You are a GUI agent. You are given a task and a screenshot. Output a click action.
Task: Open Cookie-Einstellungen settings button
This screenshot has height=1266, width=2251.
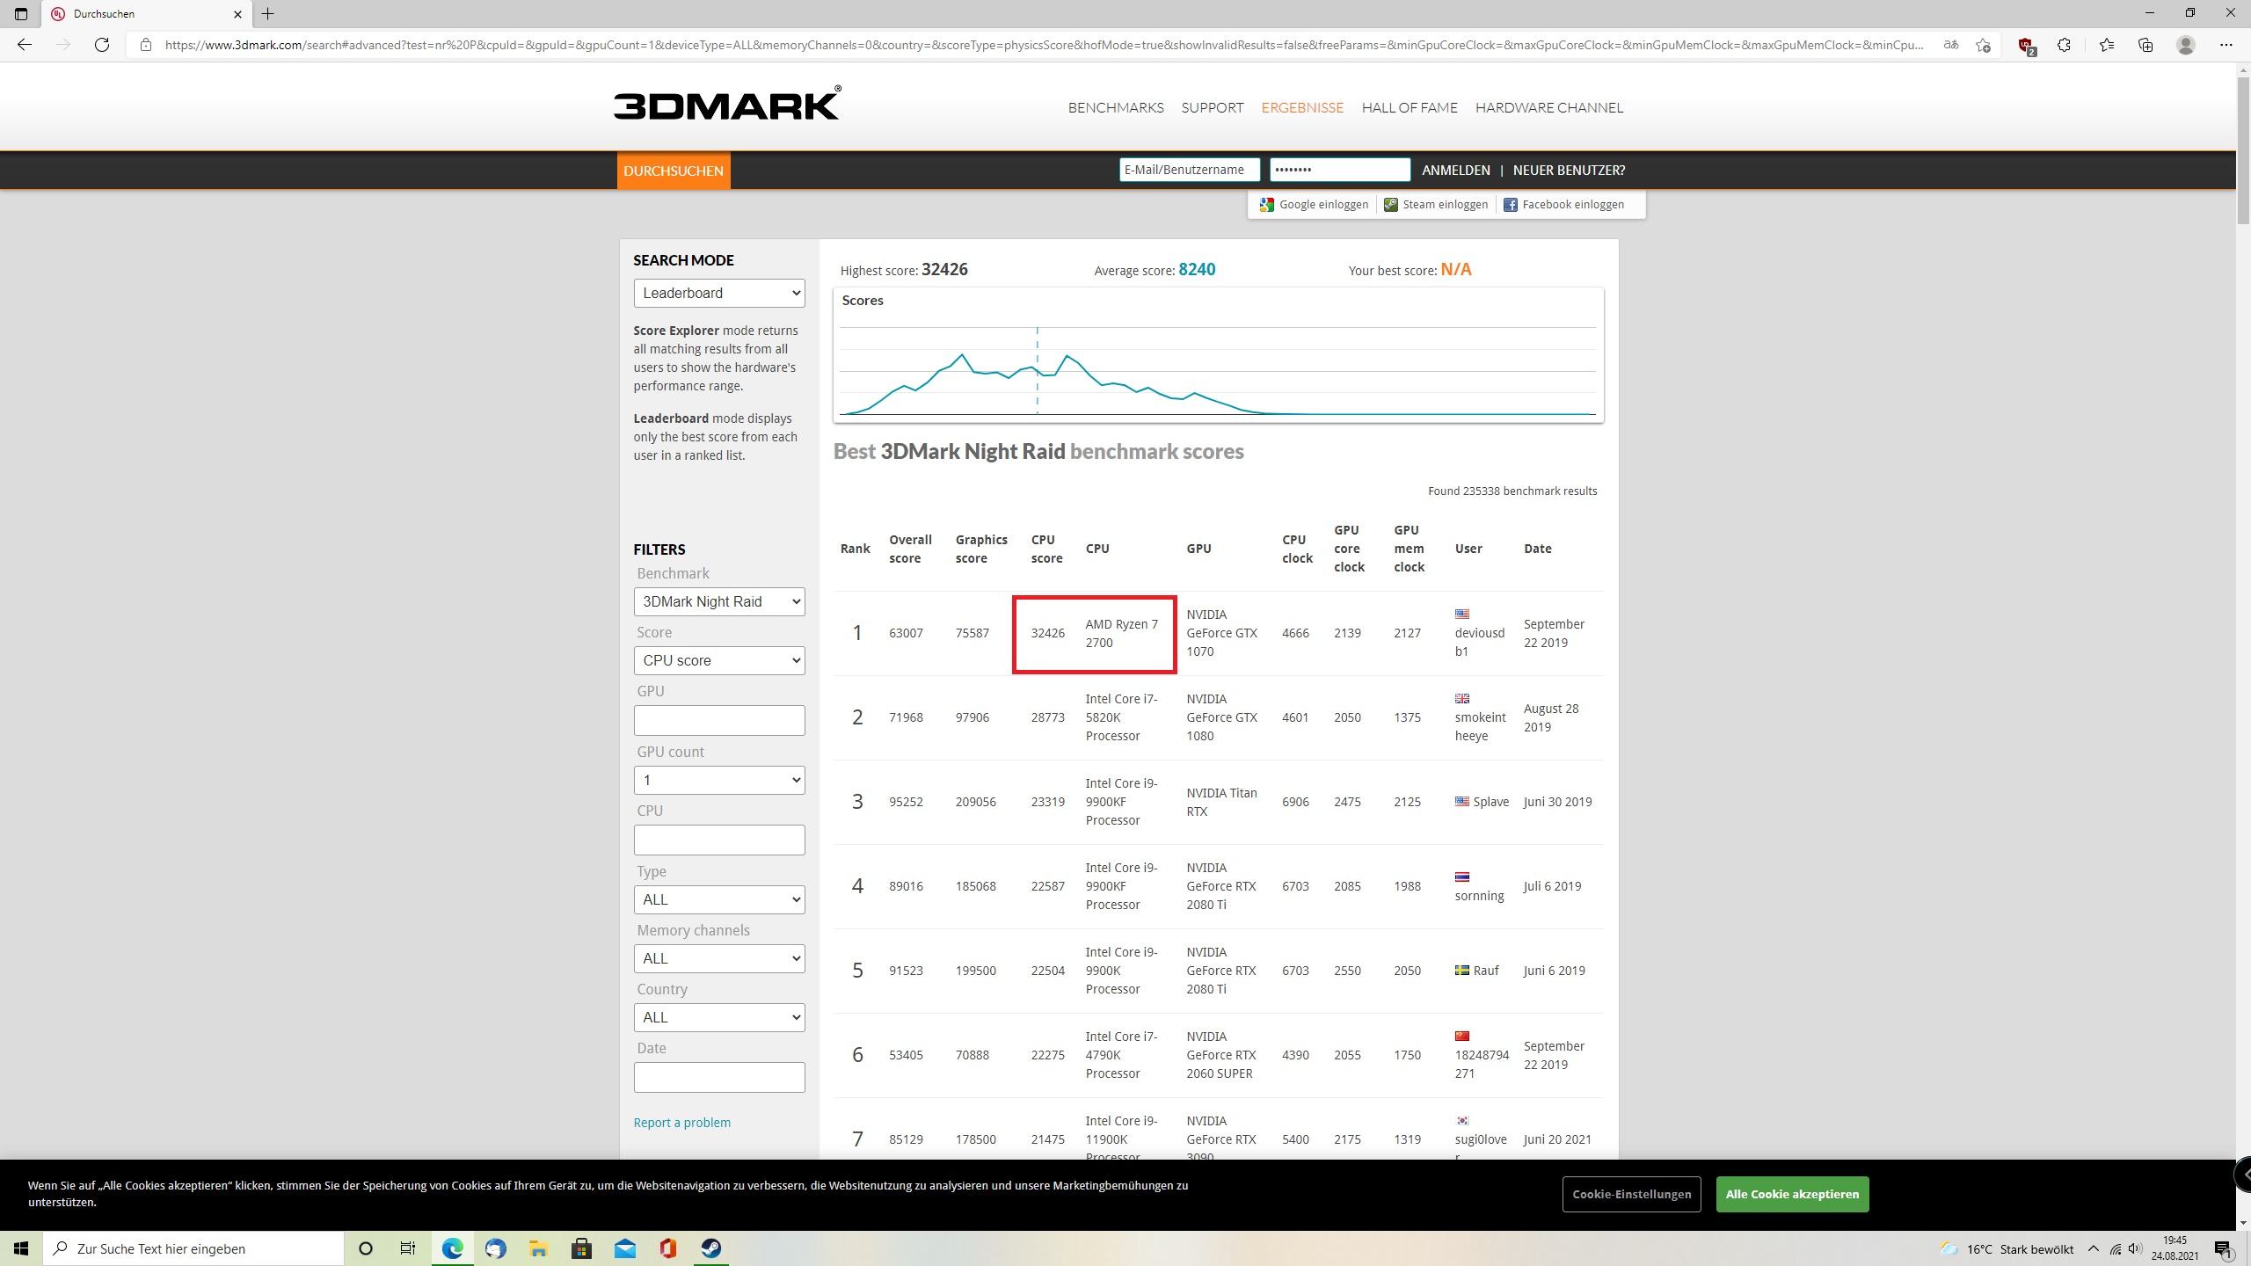click(1632, 1194)
